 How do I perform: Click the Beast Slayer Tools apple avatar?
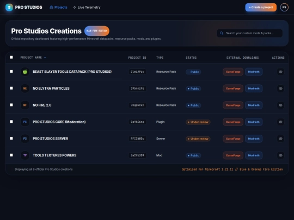click(x=25, y=72)
